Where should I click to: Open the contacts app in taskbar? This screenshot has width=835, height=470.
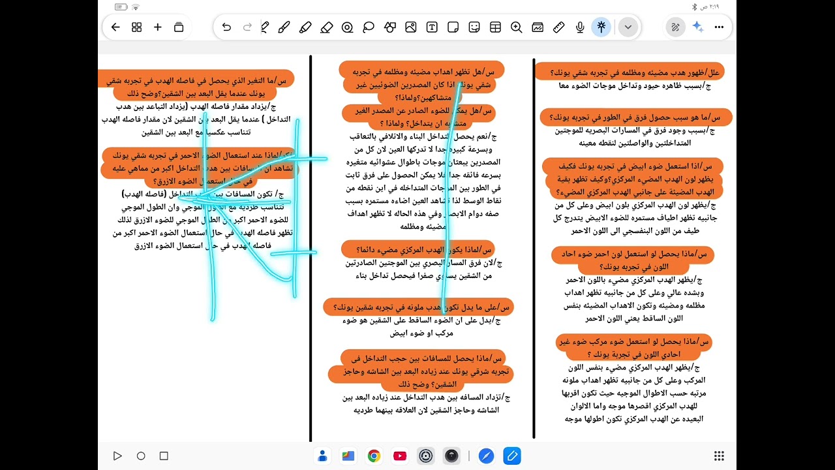click(x=322, y=456)
